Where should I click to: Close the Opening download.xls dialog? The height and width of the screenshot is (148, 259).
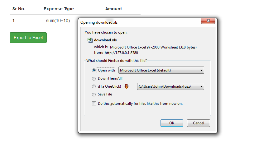tap(208, 21)
